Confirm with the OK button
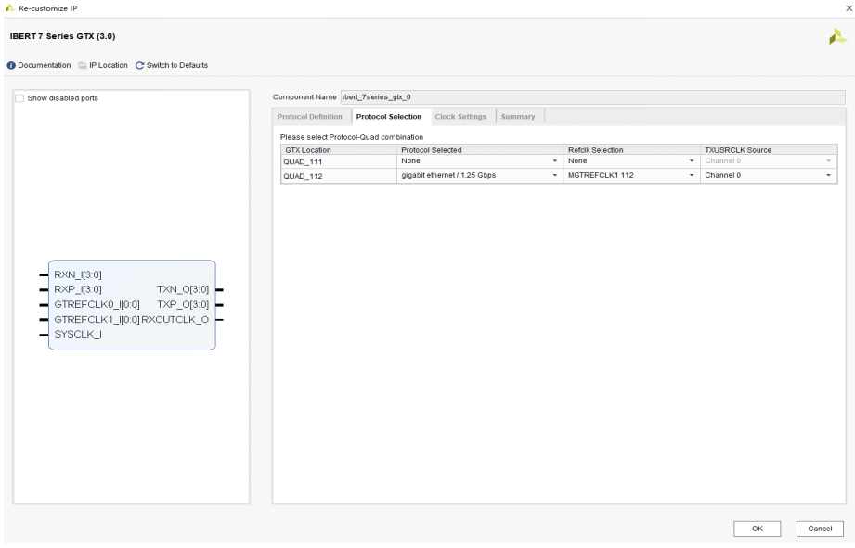This screenshot has width=855, height=548. click(757, 529)
